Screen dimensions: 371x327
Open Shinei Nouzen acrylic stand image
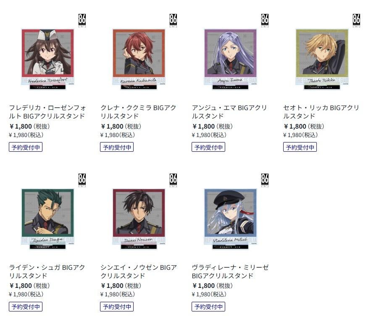(139, 219)
